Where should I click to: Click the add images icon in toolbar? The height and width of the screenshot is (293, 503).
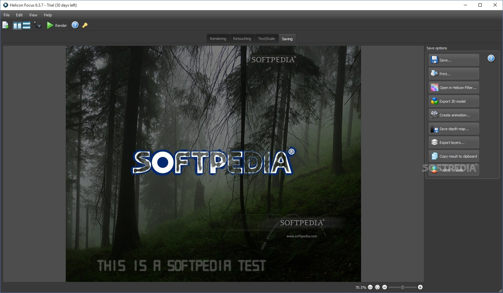pyautogui.click(x=6, y=25)
